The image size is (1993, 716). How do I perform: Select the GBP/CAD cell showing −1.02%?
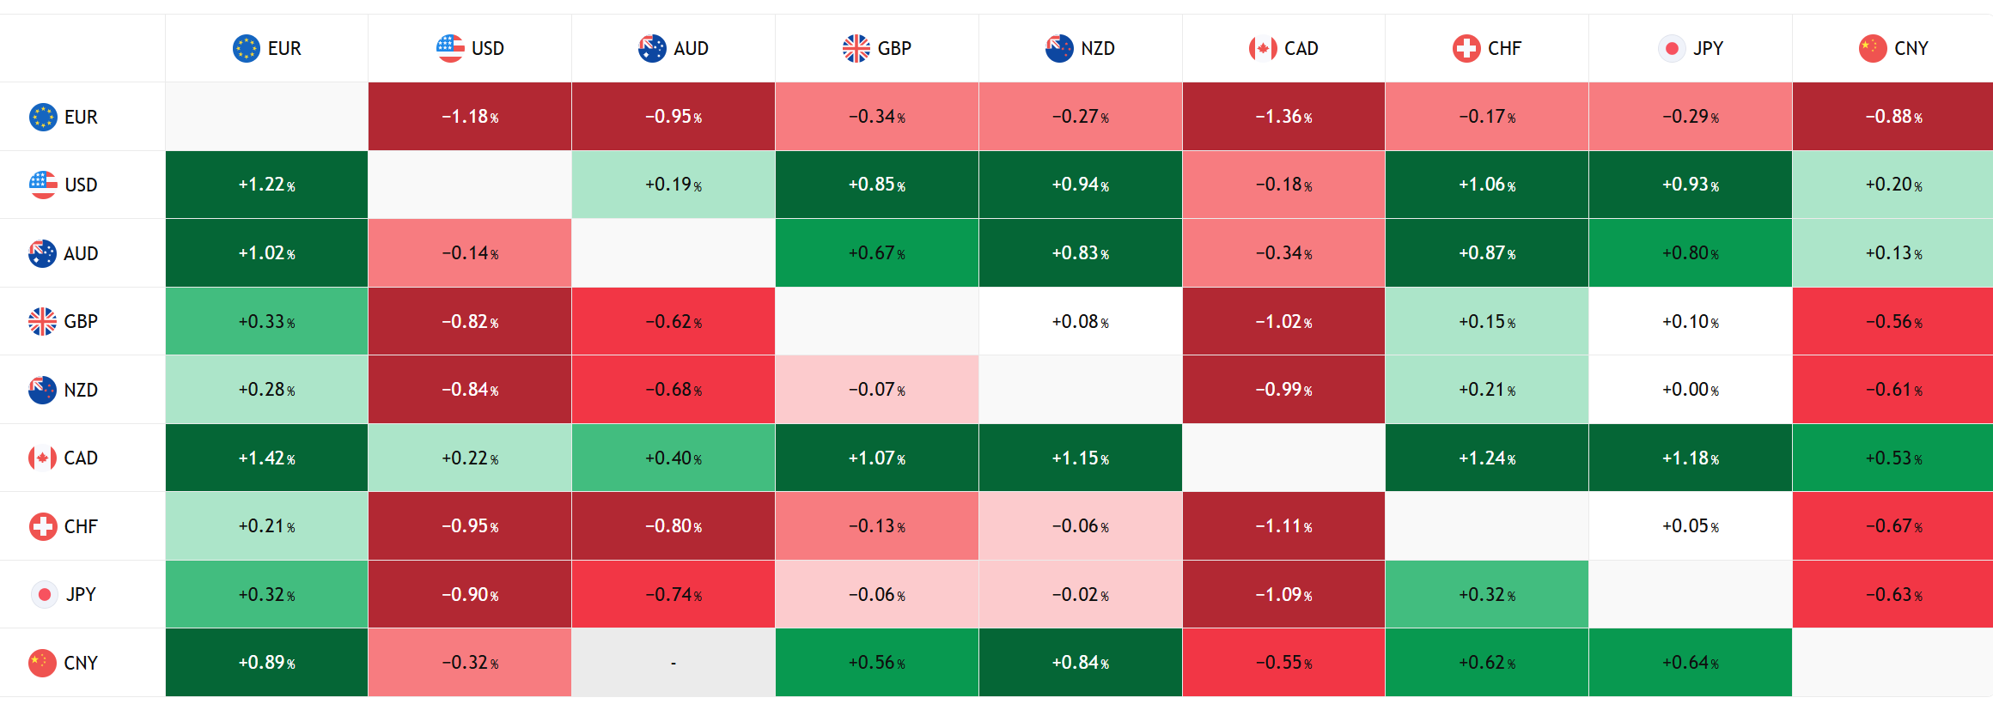[1283, 321]
